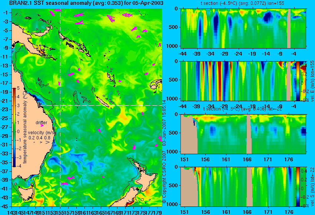315x215 pixels.
Task: Click the white dashed longitude 155 line on map
Action: click(x=60, y=107)
